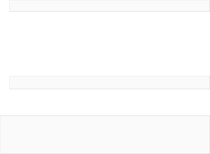Click the top-left corner of the bottom box
This screenshot has height=154, width=210.
(2, 117)
